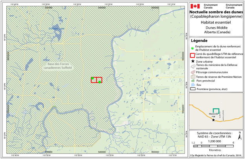Click the First Nation reserve lands swatch
The width and height of the screenshot is (245, 159).
click(192, 77)
